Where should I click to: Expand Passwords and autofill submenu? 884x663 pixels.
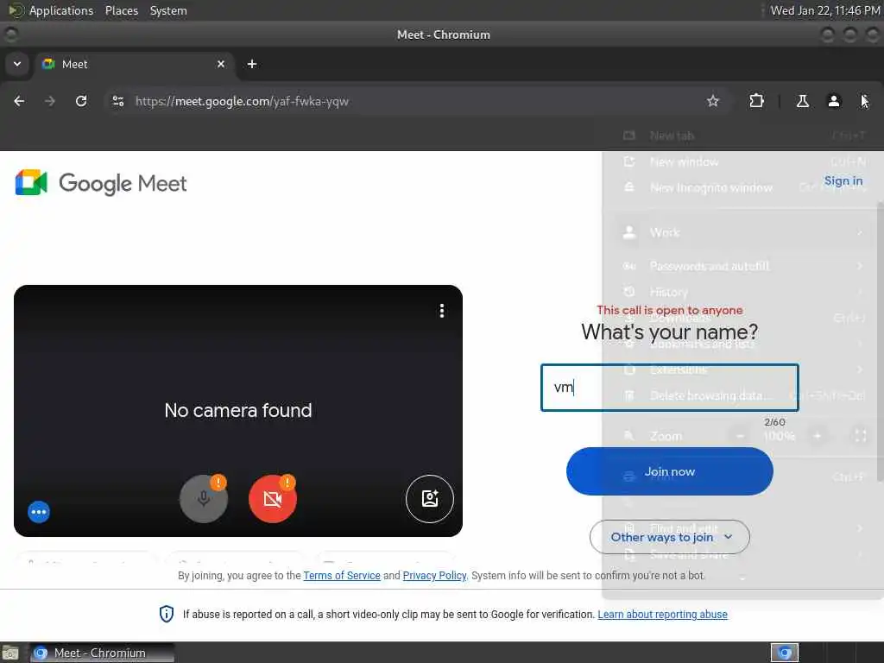point(742,266)
